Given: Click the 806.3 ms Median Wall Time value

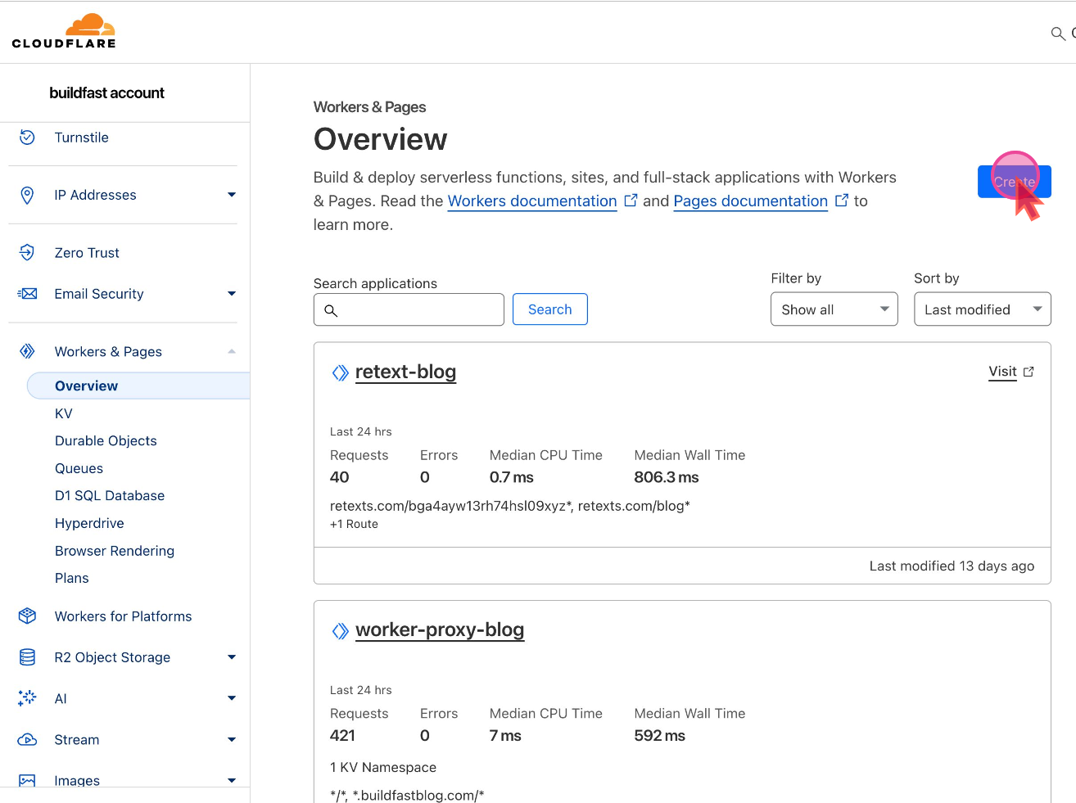Looking at the screenshot, I should (x=667, y=477).
